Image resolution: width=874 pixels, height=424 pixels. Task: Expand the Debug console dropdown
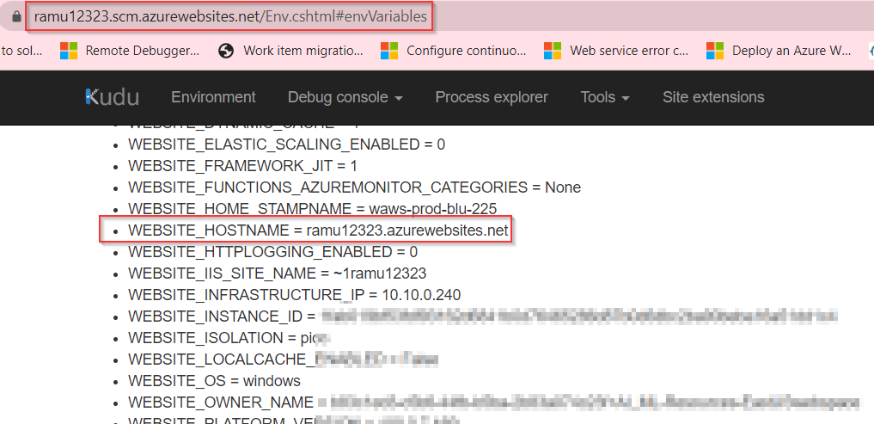[345, 97]
